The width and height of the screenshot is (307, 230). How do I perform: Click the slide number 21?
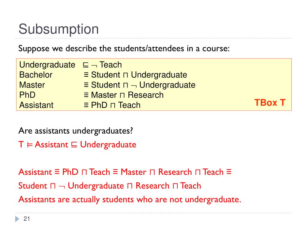[x=27, y=219]
